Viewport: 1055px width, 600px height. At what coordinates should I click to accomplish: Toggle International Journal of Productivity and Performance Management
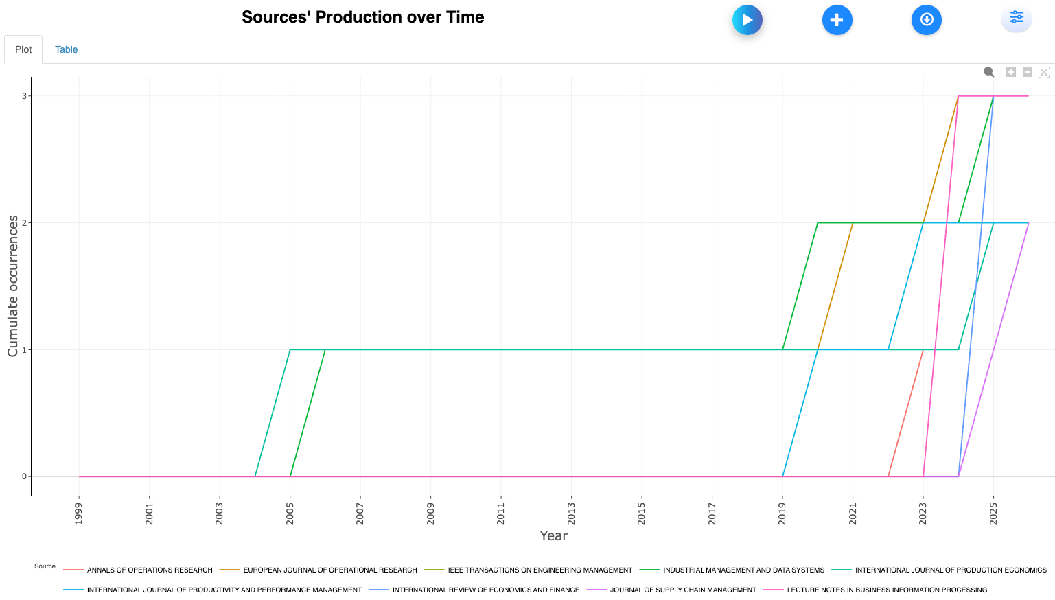(224, 590)
